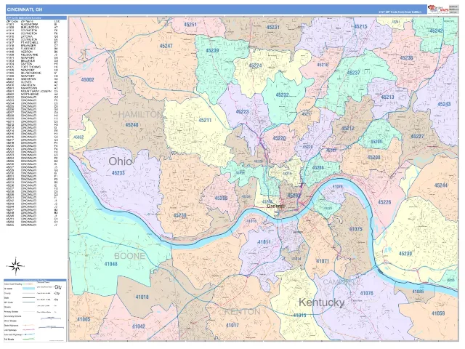This screenshot has width=465, height=349.
Task: Click the 'CINCINNATI, OH' map title
Action: coord(25,9)
